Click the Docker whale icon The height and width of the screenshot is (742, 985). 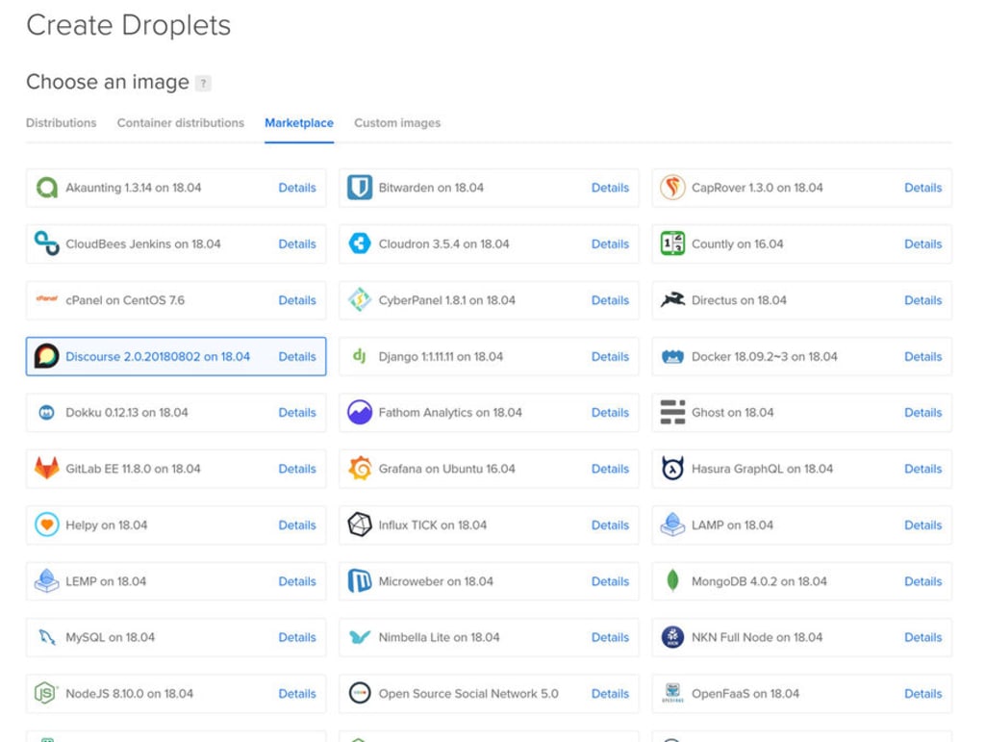coord(672,357)
